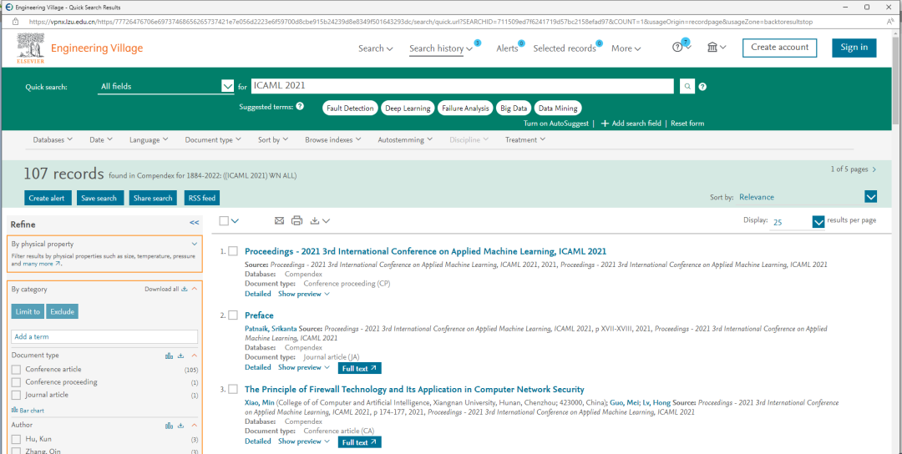The height and width of the screenshot is (454, 902).
Task: Check the Journal article filter
Action: 16,395
